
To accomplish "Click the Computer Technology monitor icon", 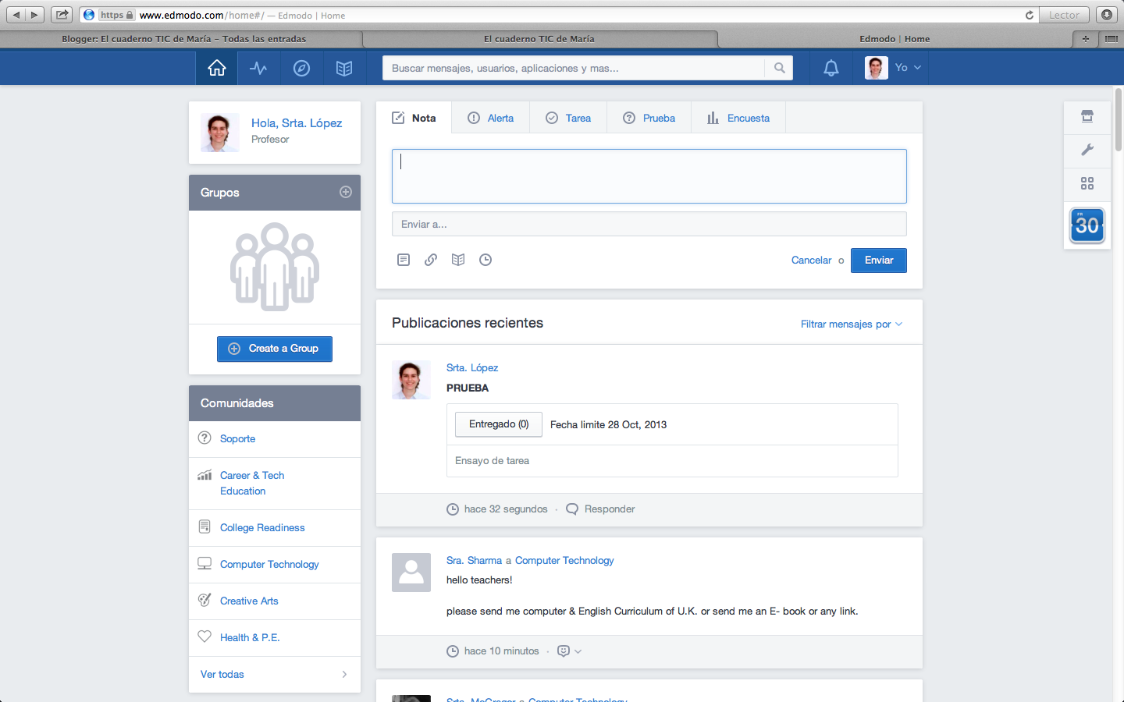I will (x=205, y=563).
